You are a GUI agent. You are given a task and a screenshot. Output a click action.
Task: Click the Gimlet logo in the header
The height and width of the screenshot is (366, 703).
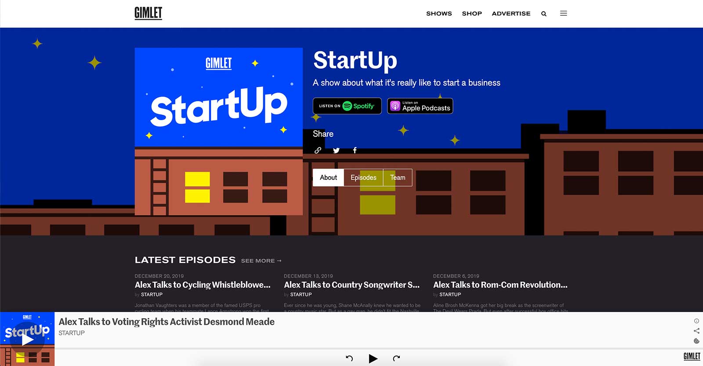point(148,13)
